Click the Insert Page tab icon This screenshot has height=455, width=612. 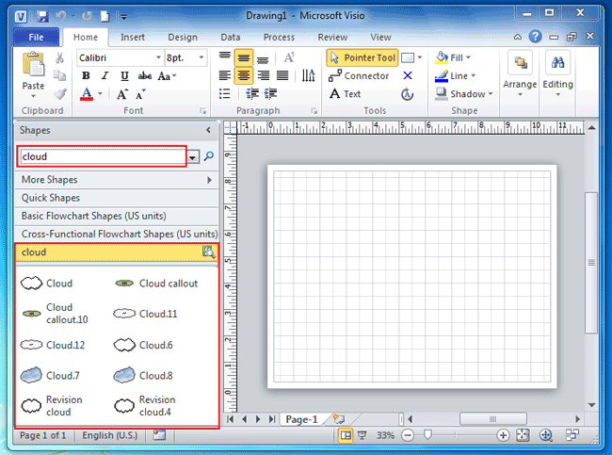[339, 419]
